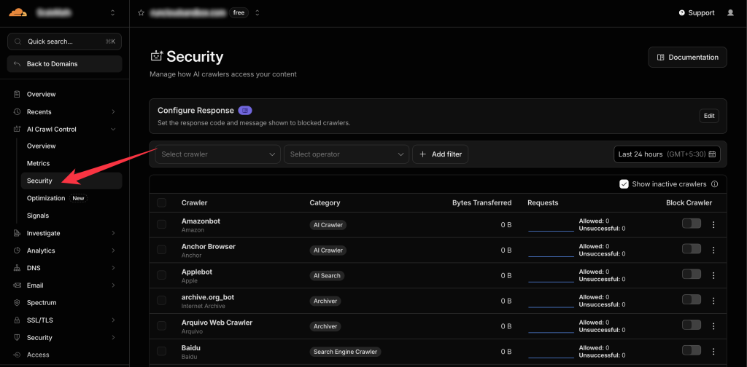Check the select-all crawlers header checkbox

(161, 202)
